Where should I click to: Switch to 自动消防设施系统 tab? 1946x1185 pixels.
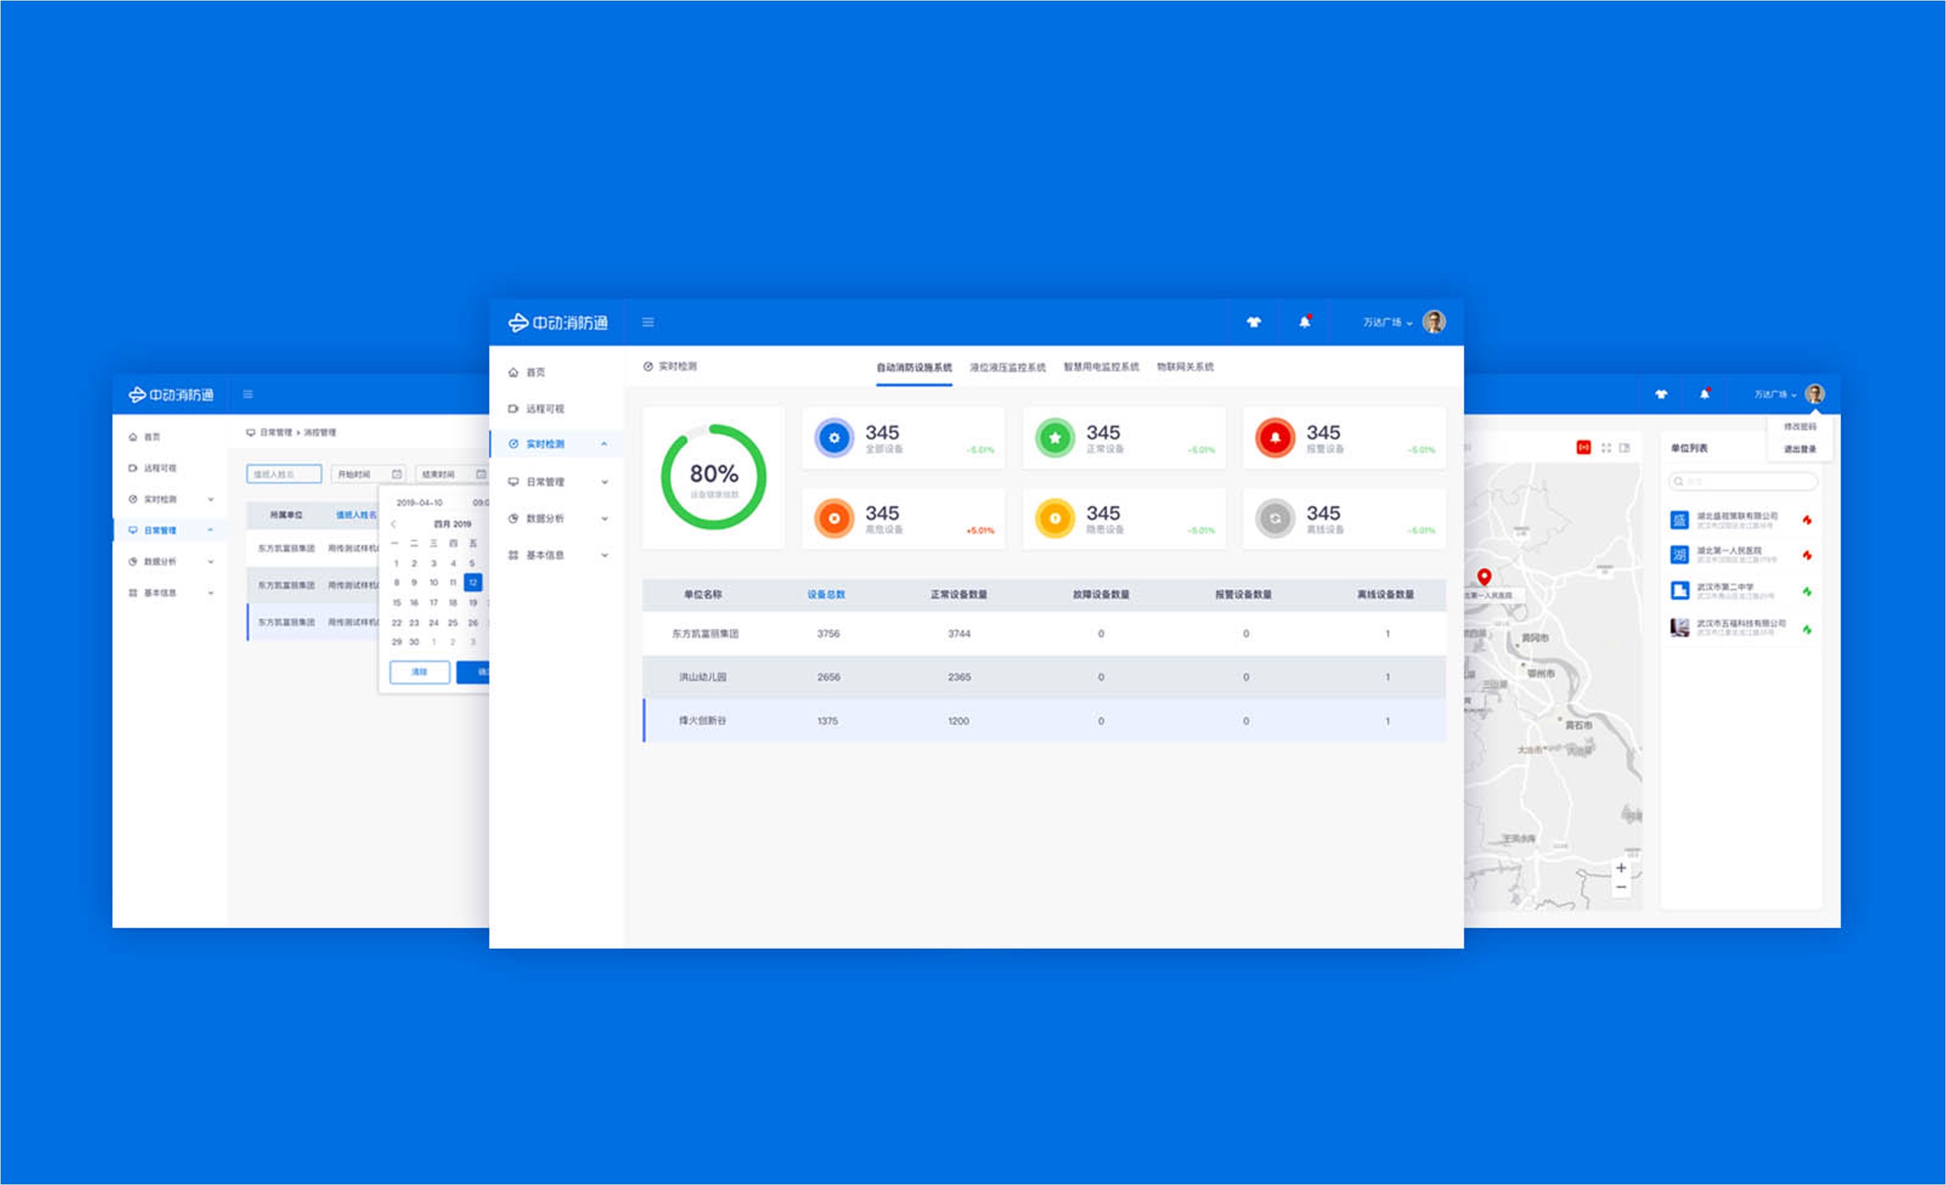click(x=914, y=367)
